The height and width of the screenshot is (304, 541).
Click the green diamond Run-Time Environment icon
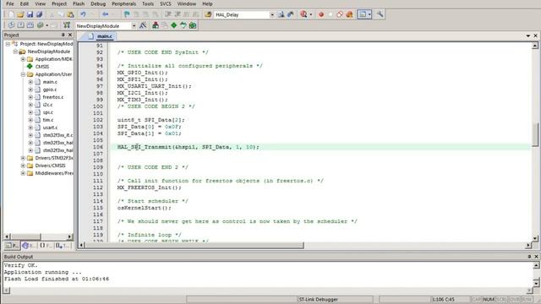pos(174,25)
